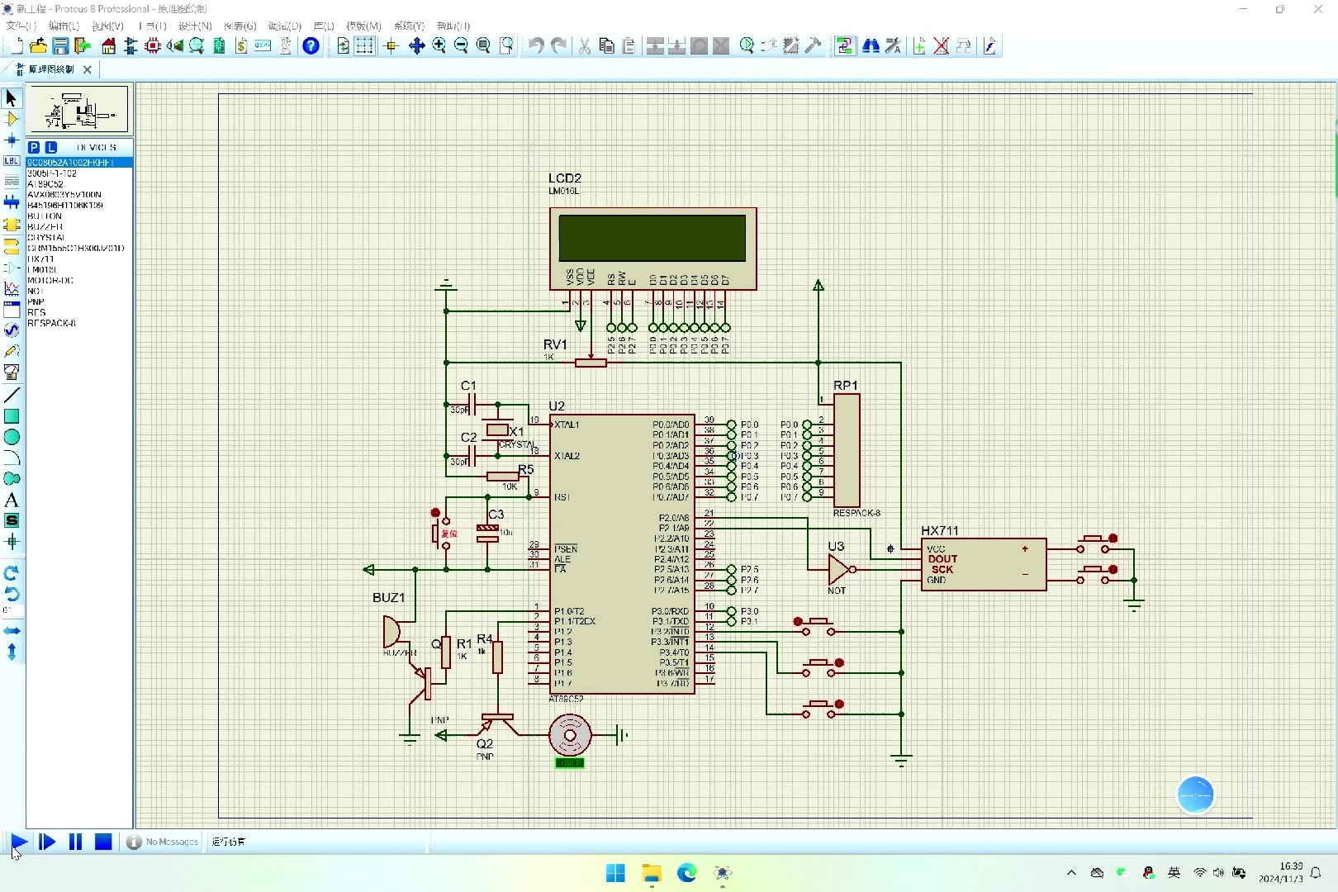Image resolution: width=1338 pixels, height=892 pixels.
Task: Select the Device Pins mode tool
Action: (x=12, y=268)
